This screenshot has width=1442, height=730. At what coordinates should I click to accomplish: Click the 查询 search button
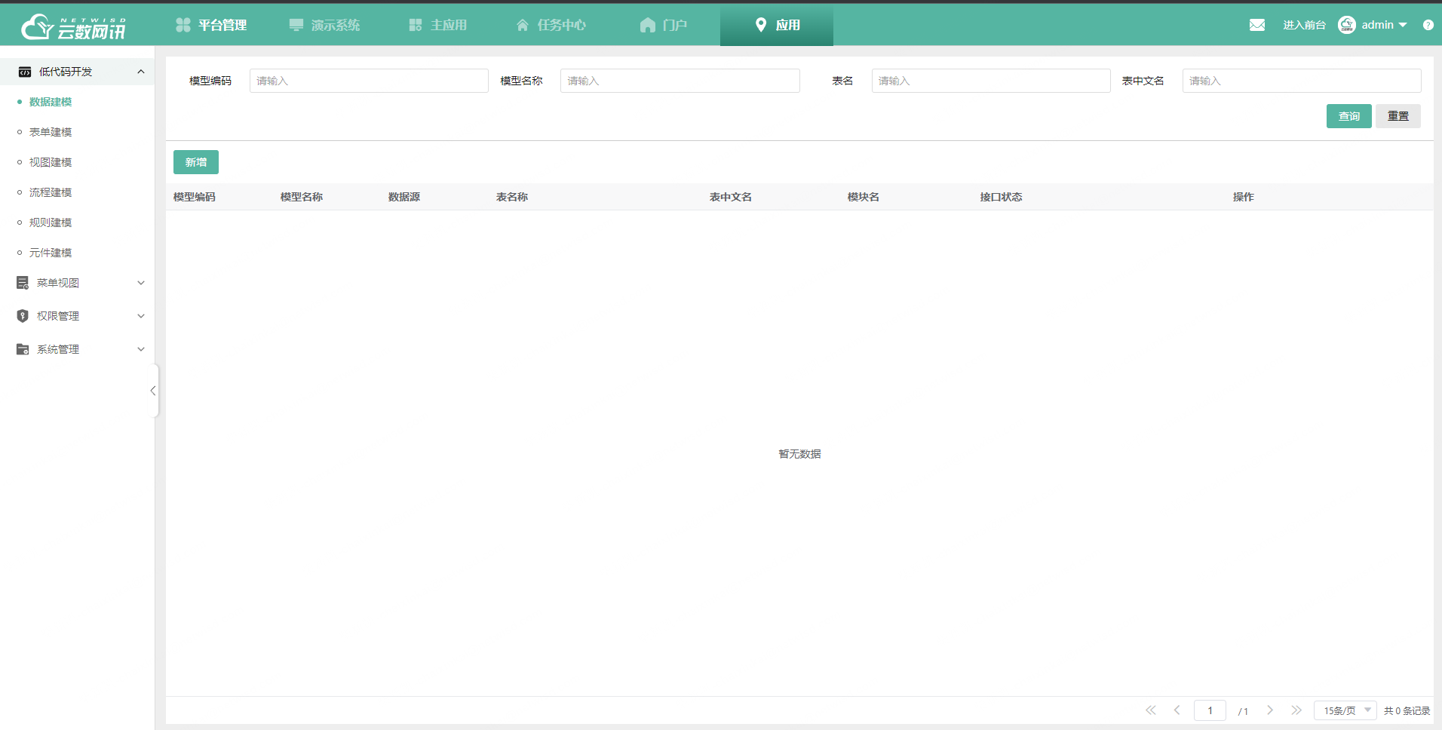1348,116
